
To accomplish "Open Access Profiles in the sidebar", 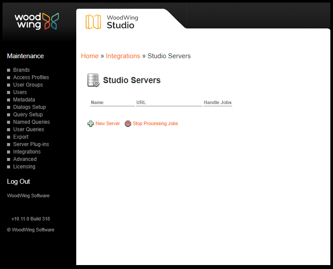I will [31, 77].
